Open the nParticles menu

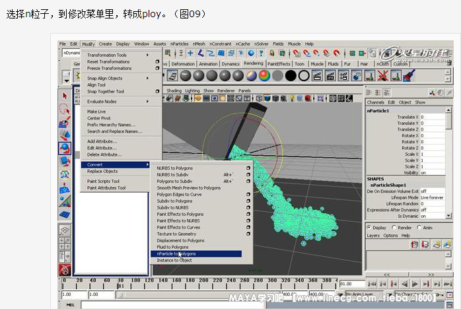click(x=180, y=44)
